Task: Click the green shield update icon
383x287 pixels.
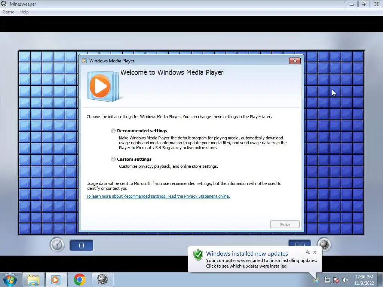Action: point(198,255)
